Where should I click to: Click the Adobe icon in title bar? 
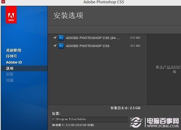[3, 2]
